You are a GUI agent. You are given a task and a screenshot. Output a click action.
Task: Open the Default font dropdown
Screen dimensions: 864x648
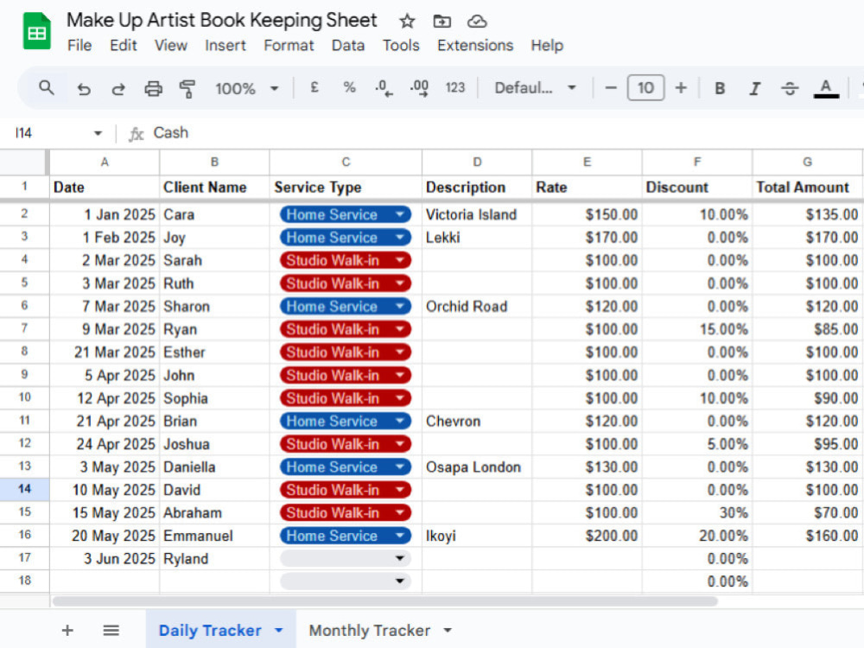pyautogui.click(x=535, y=88)
